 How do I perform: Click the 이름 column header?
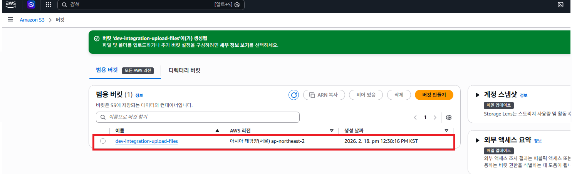pyautogui.click(x=120, y=130)
